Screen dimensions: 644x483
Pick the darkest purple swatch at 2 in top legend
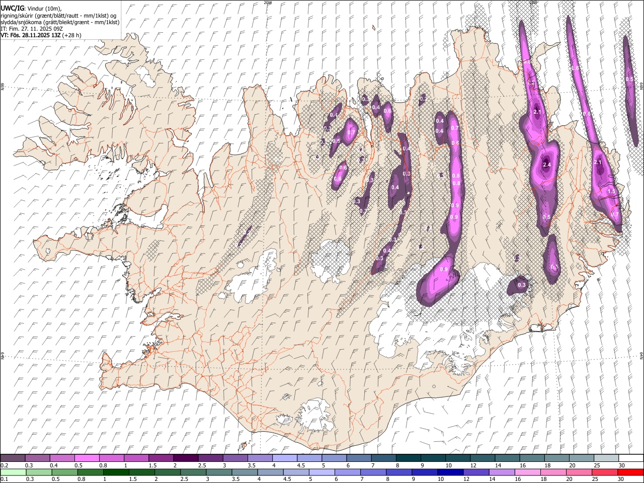tap(186, 458)
